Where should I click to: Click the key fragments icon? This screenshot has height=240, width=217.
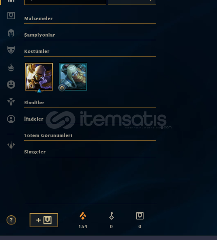tap(112, 216)
